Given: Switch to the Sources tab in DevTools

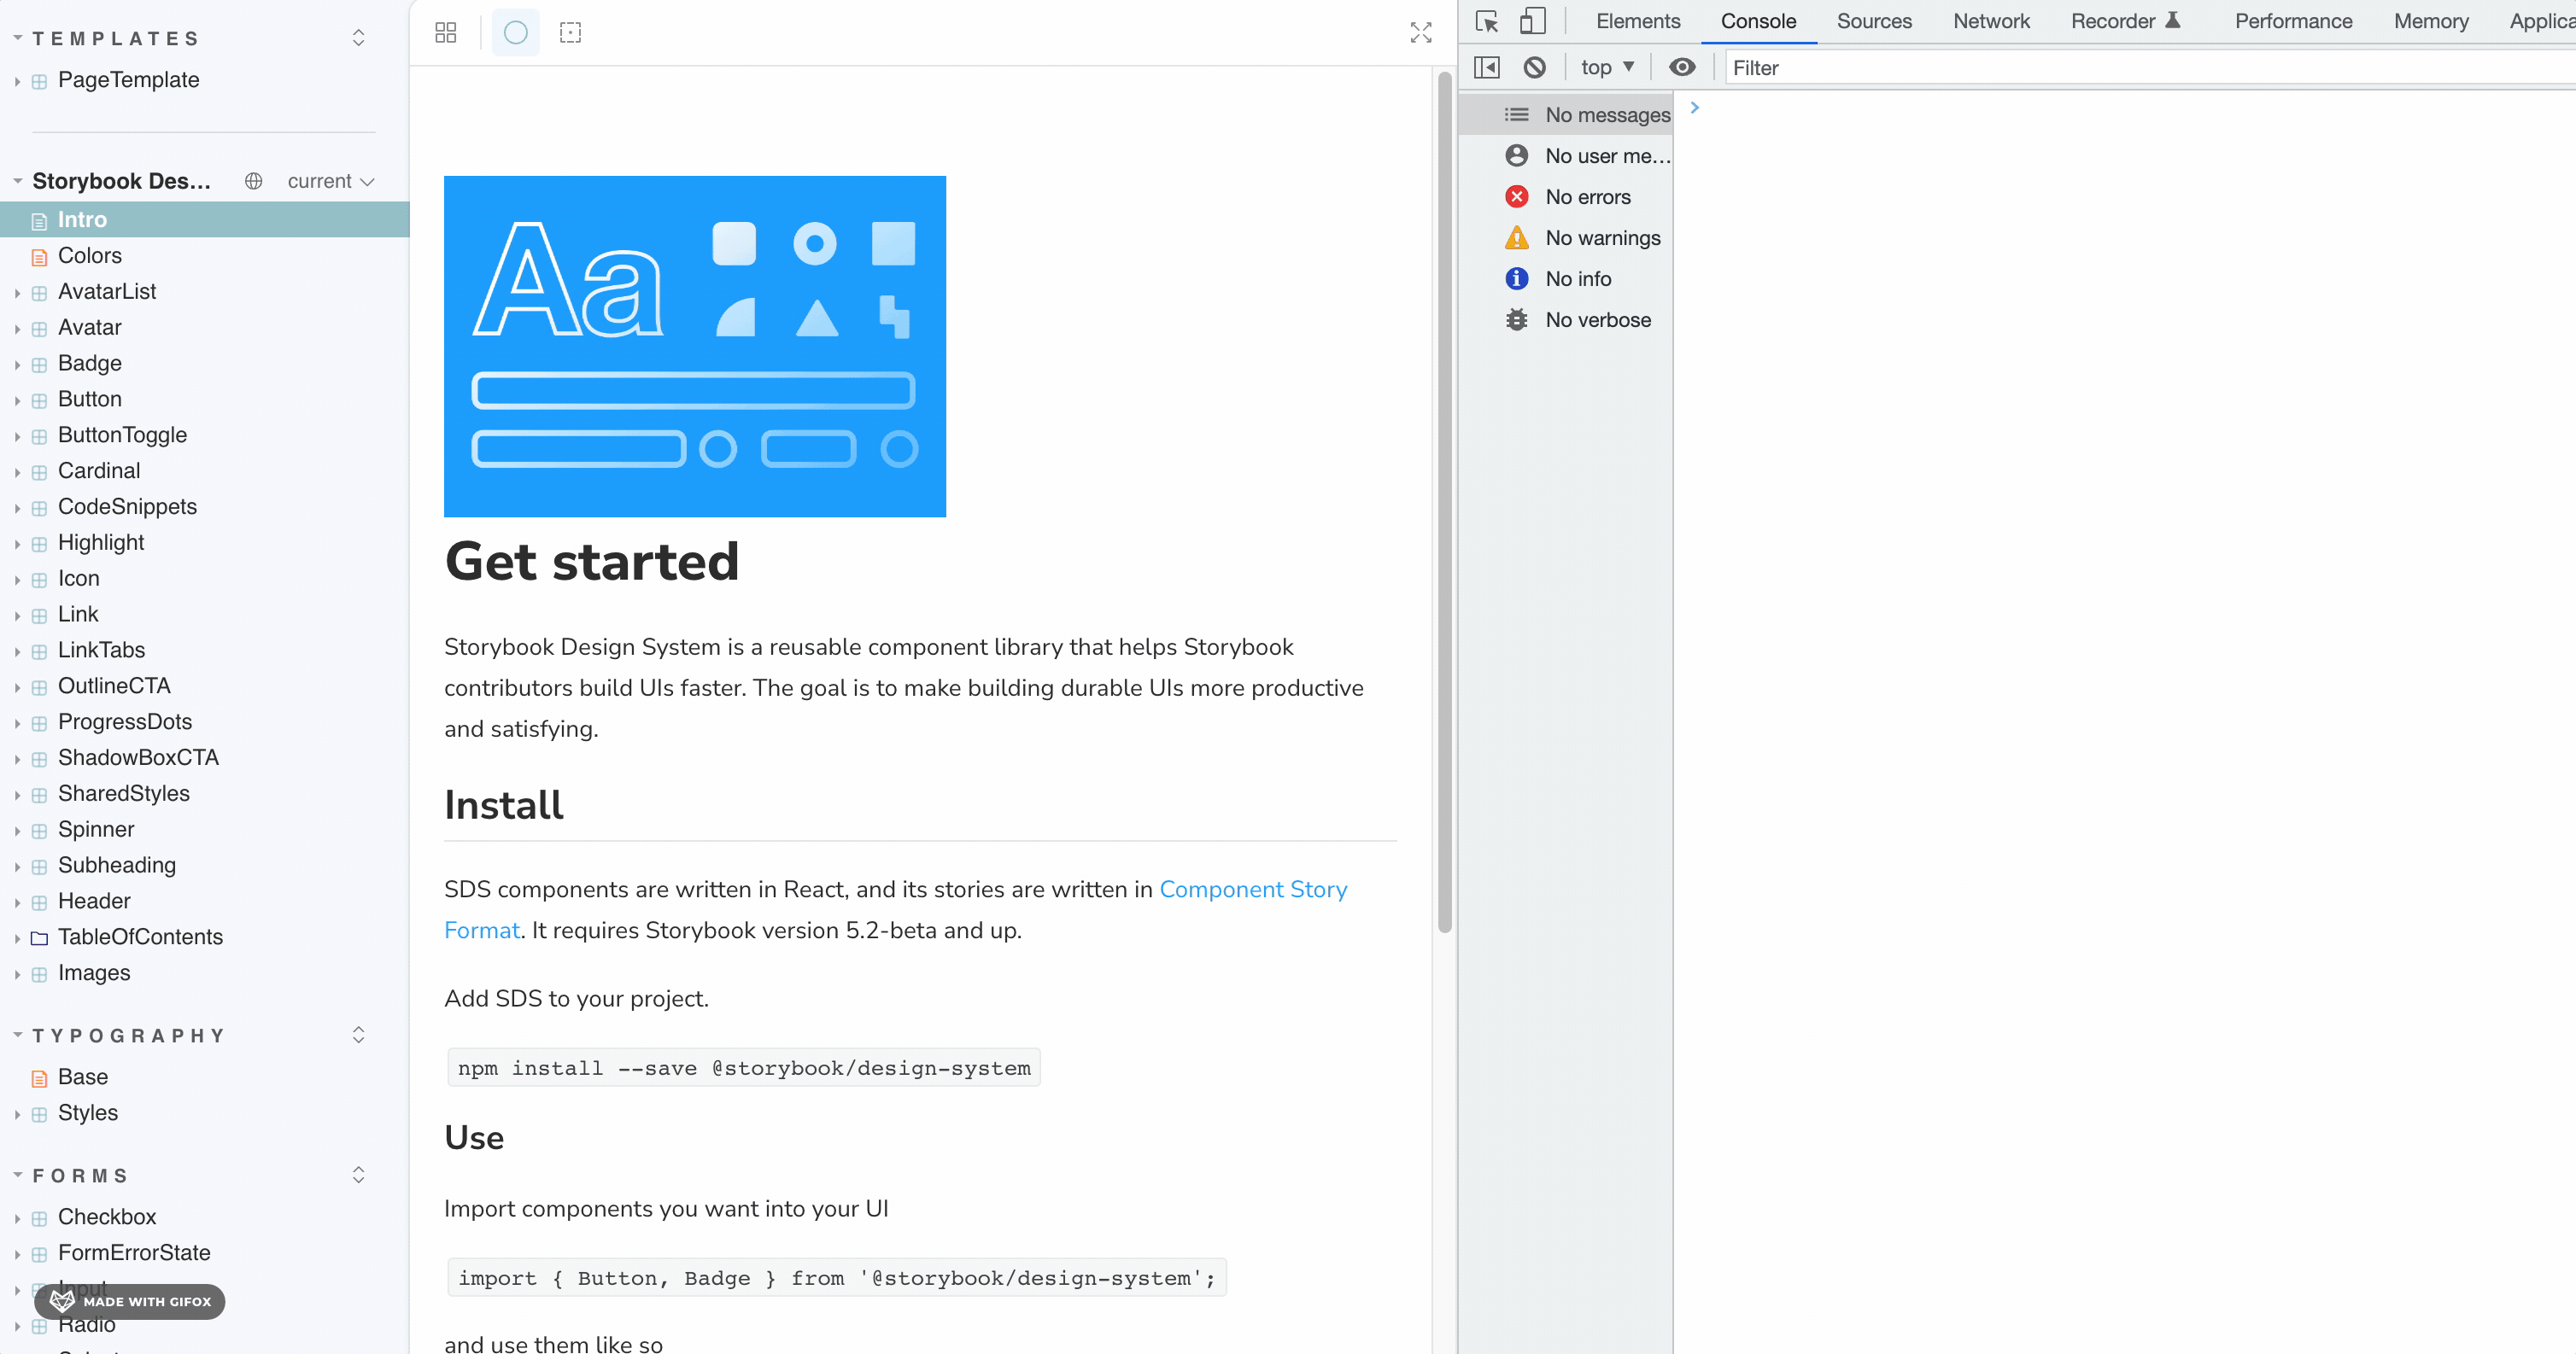Looking at the screenshot, I should point(1874,21).
